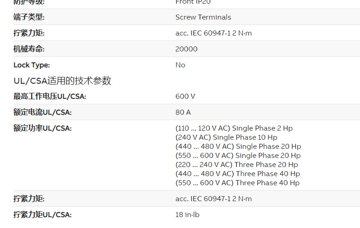Select the Screw Terminals value text
360x228 pixels.
pos(203,17)
